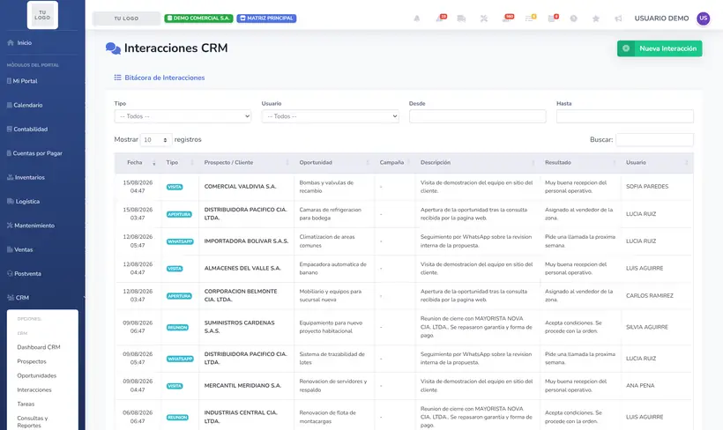Click the VISITA tag for COMERCIAL VALDIVIA S.A.
The width and height of the screenshot is (723, 430).
click(x=175, y=187)
